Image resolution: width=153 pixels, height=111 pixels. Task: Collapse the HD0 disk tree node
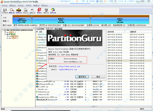click(3, 30)
